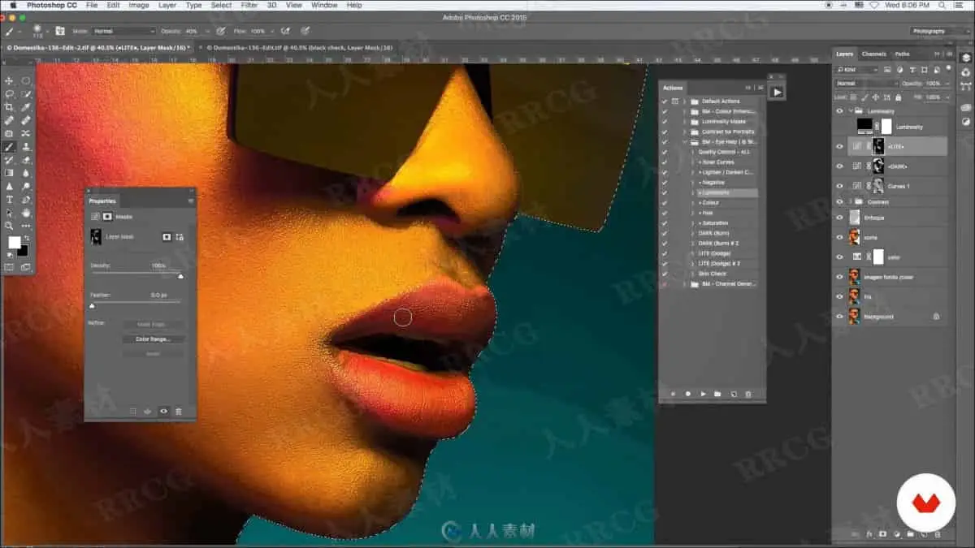Add layer mask in Layers footer
Viewport: 975px width, 548px height.
point(882,534)
